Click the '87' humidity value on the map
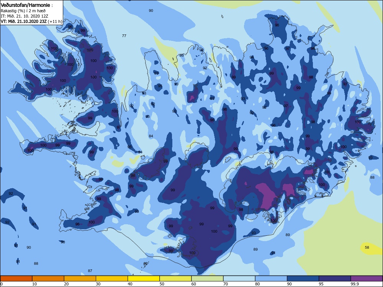 tap(90, 271)
